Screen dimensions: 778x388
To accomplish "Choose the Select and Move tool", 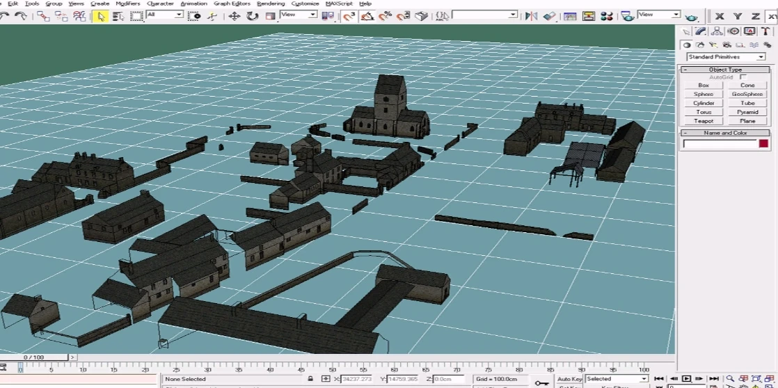I will 235,16.
